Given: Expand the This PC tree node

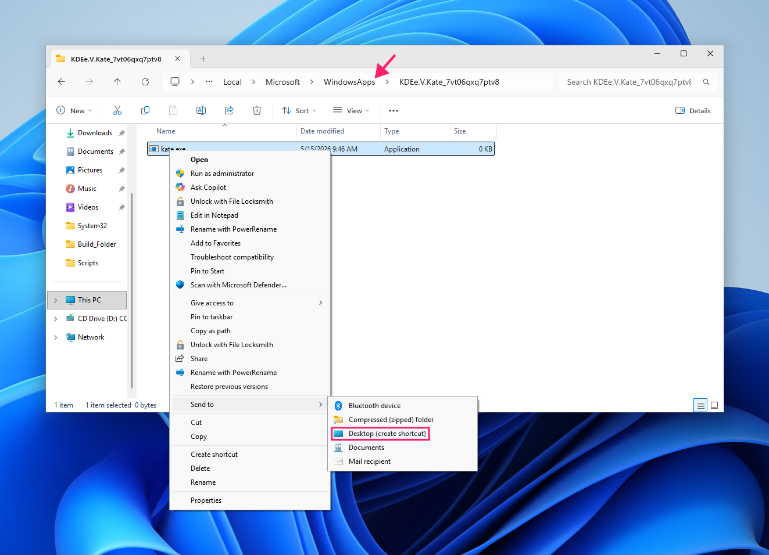Looking at the screenshot, I should pyautogui.click(x=56, y=300).
